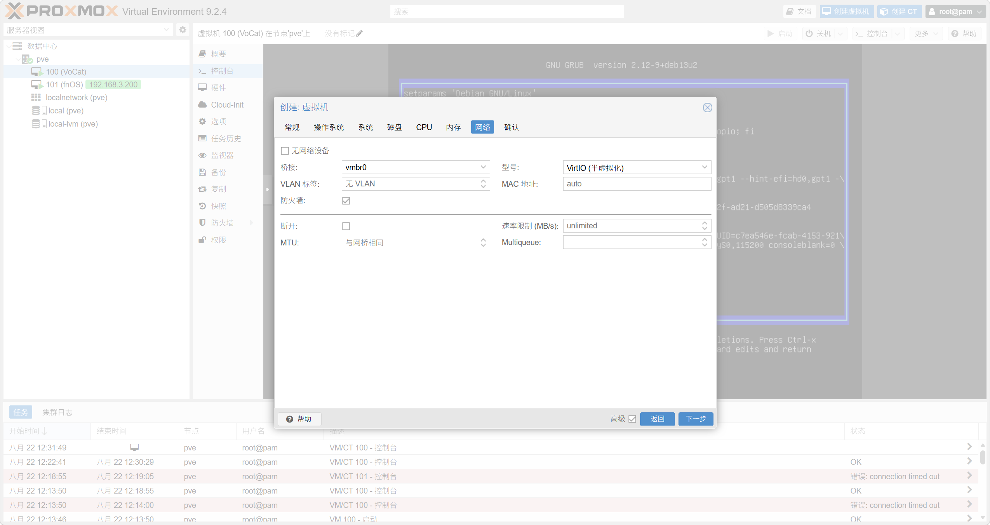Click the 创建虚拟机 button in header
The height and width of the screenshot is (525, 990).
tap(847, 12)
